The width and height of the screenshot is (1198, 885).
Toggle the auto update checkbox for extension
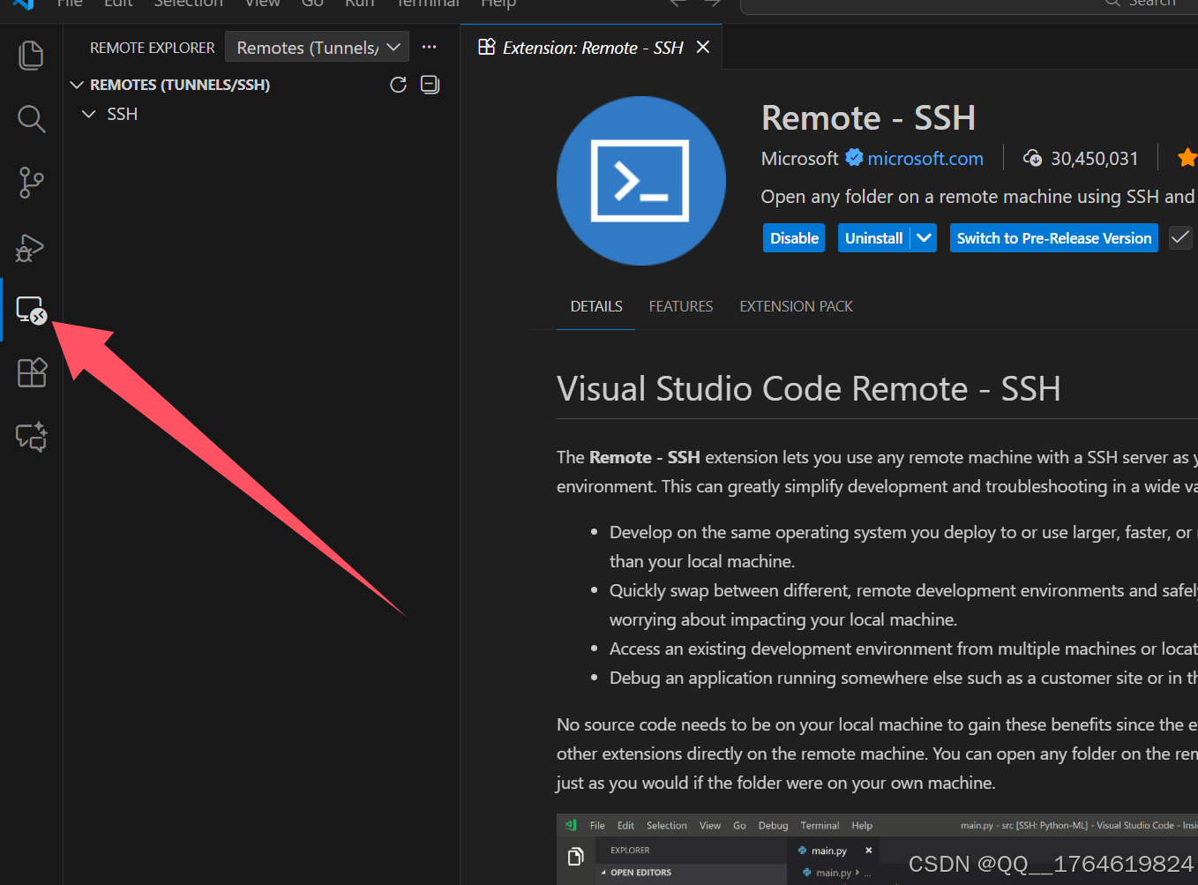[x=1180, y=237]
